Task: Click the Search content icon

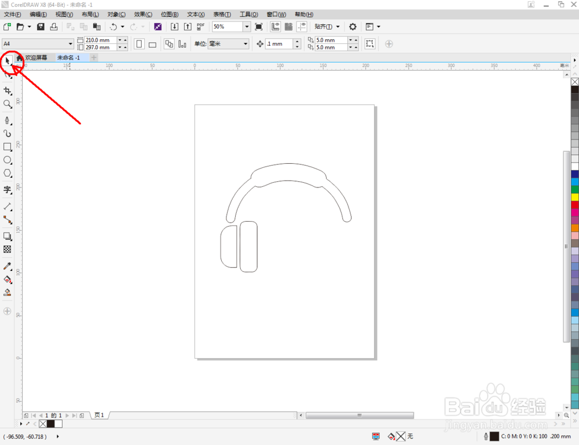Action: [157, 27]
